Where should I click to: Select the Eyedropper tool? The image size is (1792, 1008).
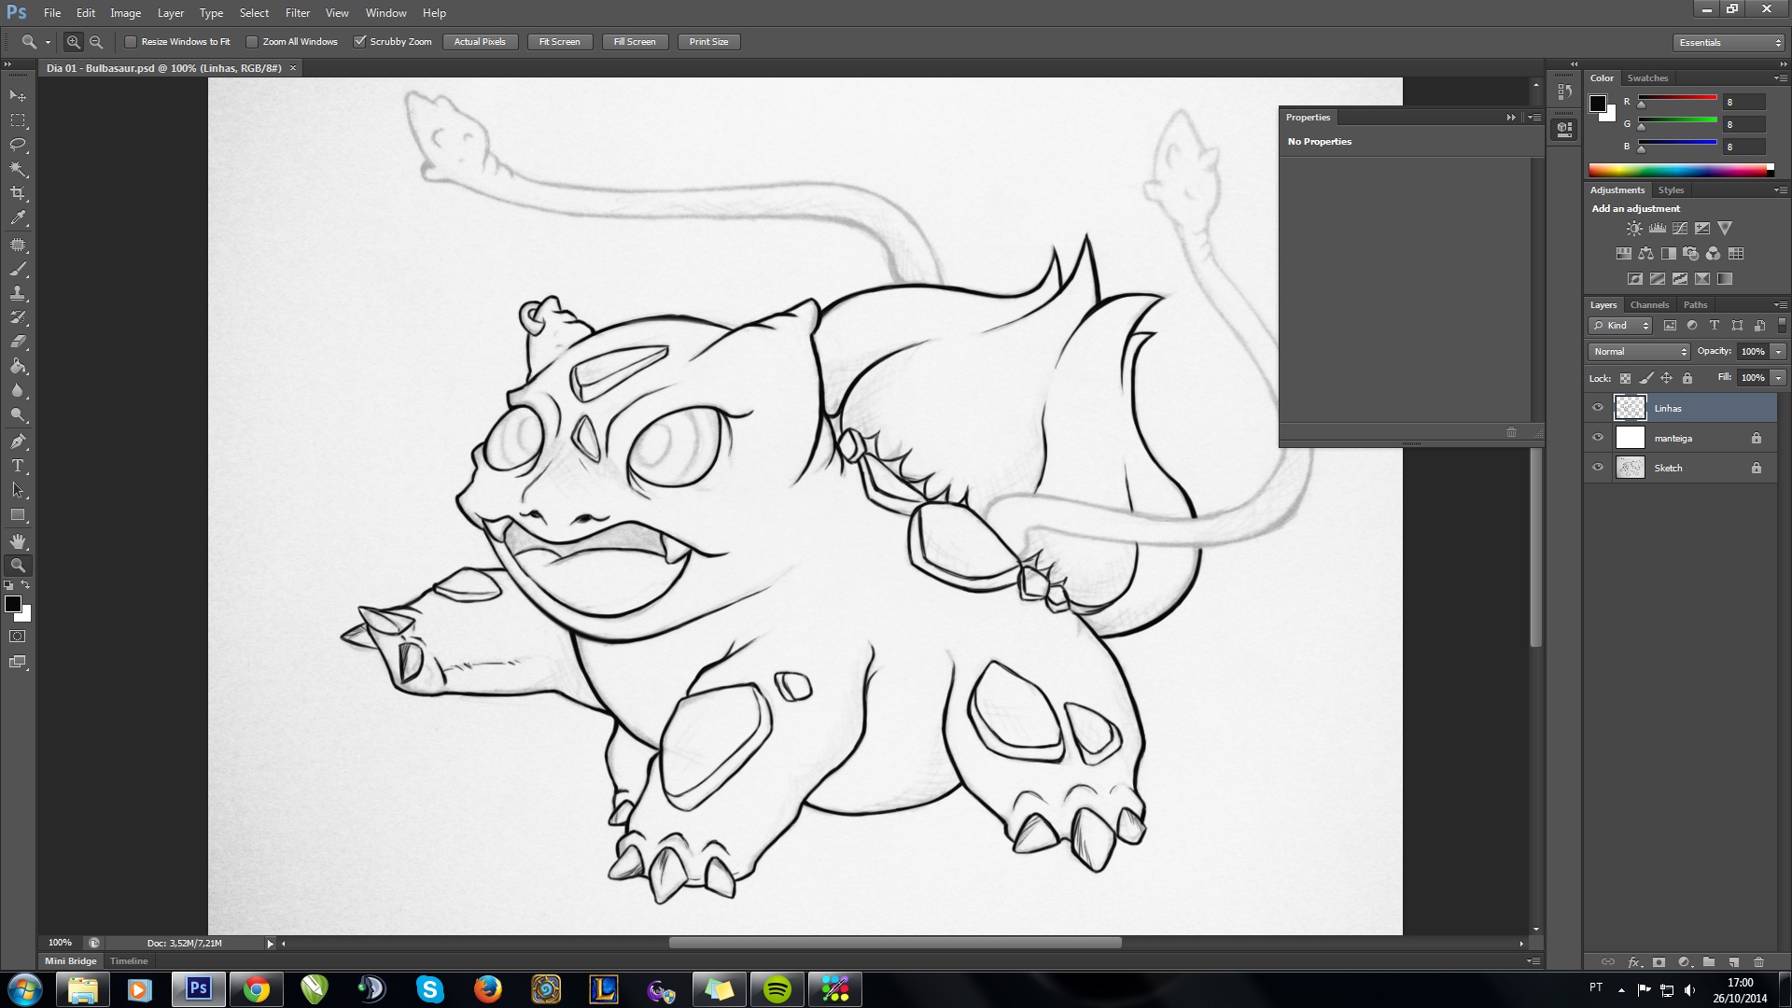18,218
